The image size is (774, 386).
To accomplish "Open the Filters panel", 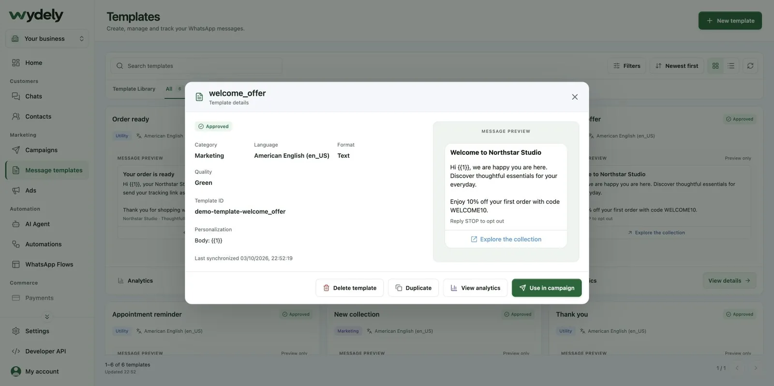I will (x=627, y=66).
